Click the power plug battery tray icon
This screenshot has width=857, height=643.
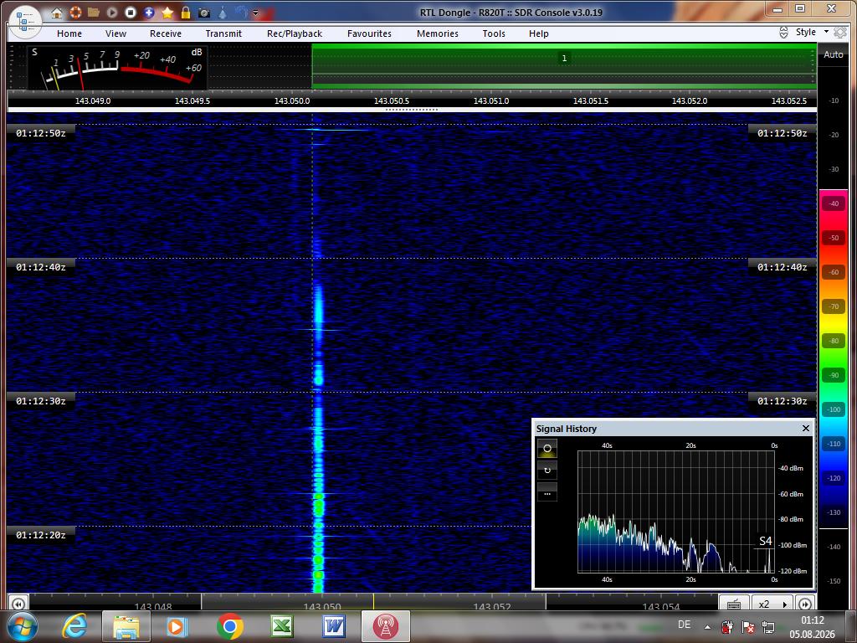point(727,627)
